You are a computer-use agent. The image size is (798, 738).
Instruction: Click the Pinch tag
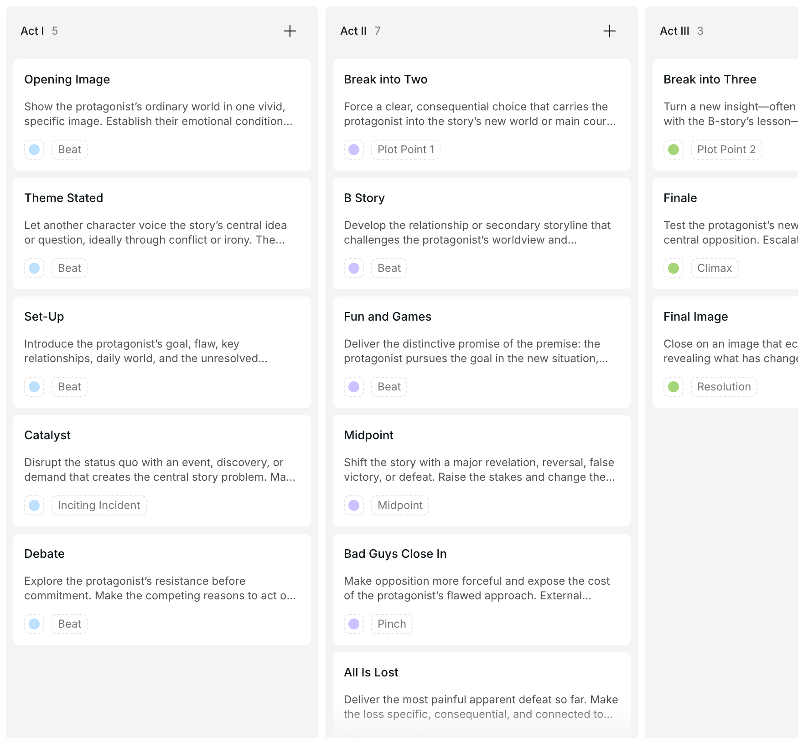(x=392, y=624)
